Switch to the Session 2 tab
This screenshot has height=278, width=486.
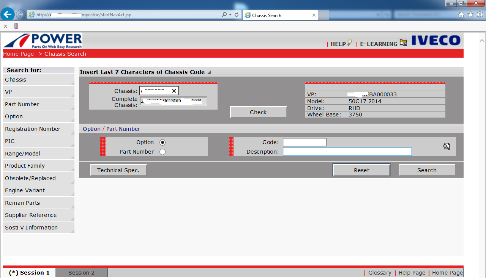tap(81, 273)
